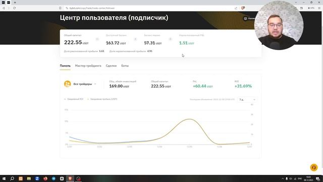Viewport: 323px width, 182px height.
Task: Expand the Все трейдеры dropdown
Action: [x=85, y=84]
